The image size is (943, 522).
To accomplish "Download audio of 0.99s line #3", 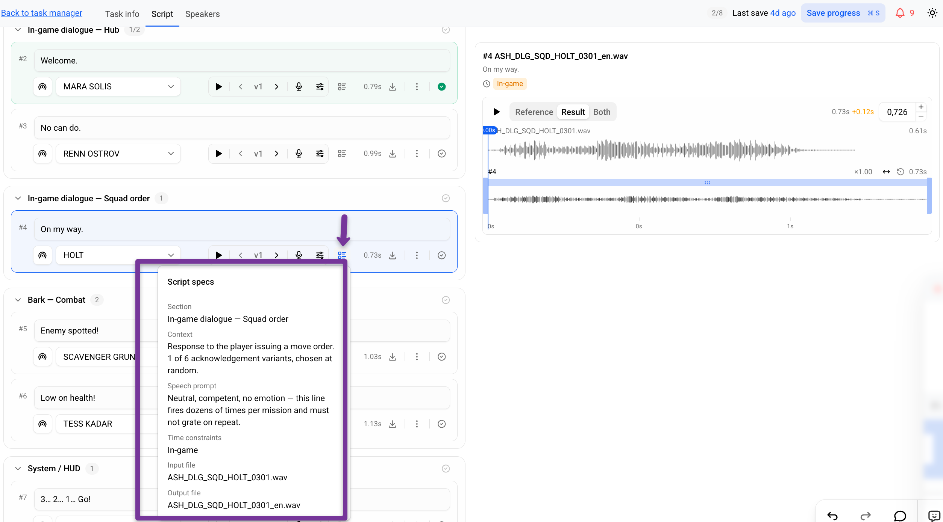I will [392, 154].
